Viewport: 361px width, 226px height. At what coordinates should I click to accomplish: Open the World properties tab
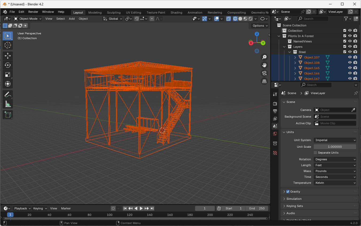click(x=275, y=134)
